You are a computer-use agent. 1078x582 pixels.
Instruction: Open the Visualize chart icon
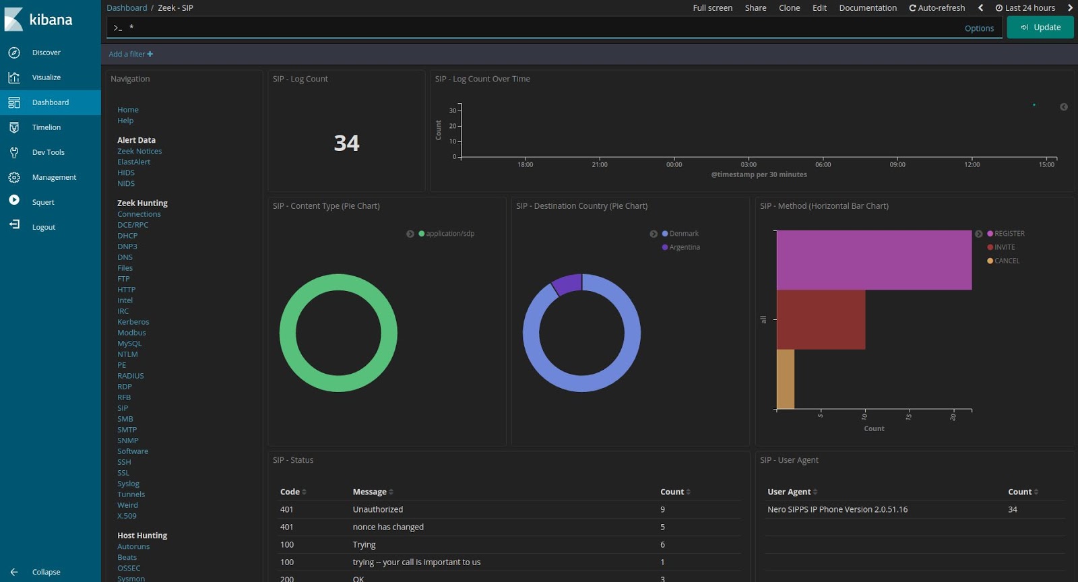click(x=14, y=77)
